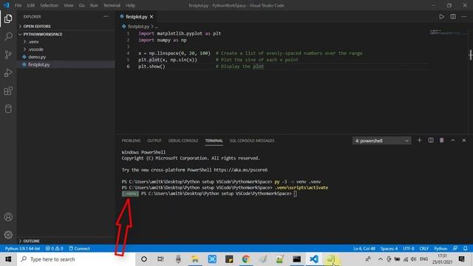Expand the .venv folder

point(66,41)
